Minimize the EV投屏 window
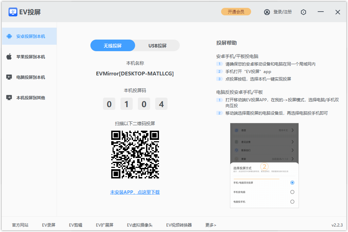 pyautogui.click(x=320, y=12)
